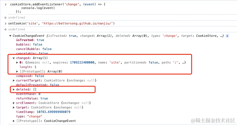The image size is (237, 125).
Task: Expand the [[Prototype]]: Array(0) entry
Action: (18, 71)
